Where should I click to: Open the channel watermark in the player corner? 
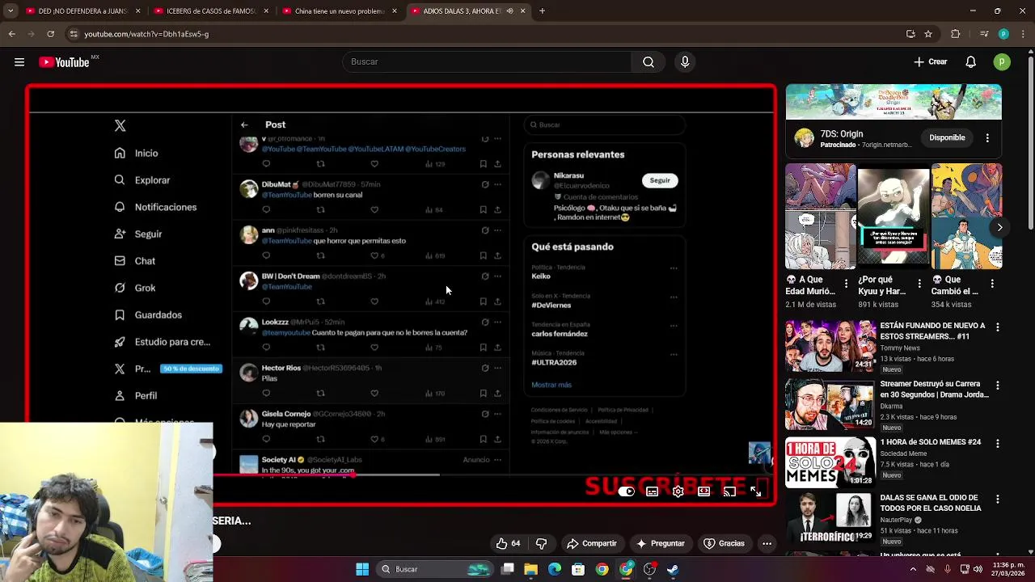click(x=759, y=453)
